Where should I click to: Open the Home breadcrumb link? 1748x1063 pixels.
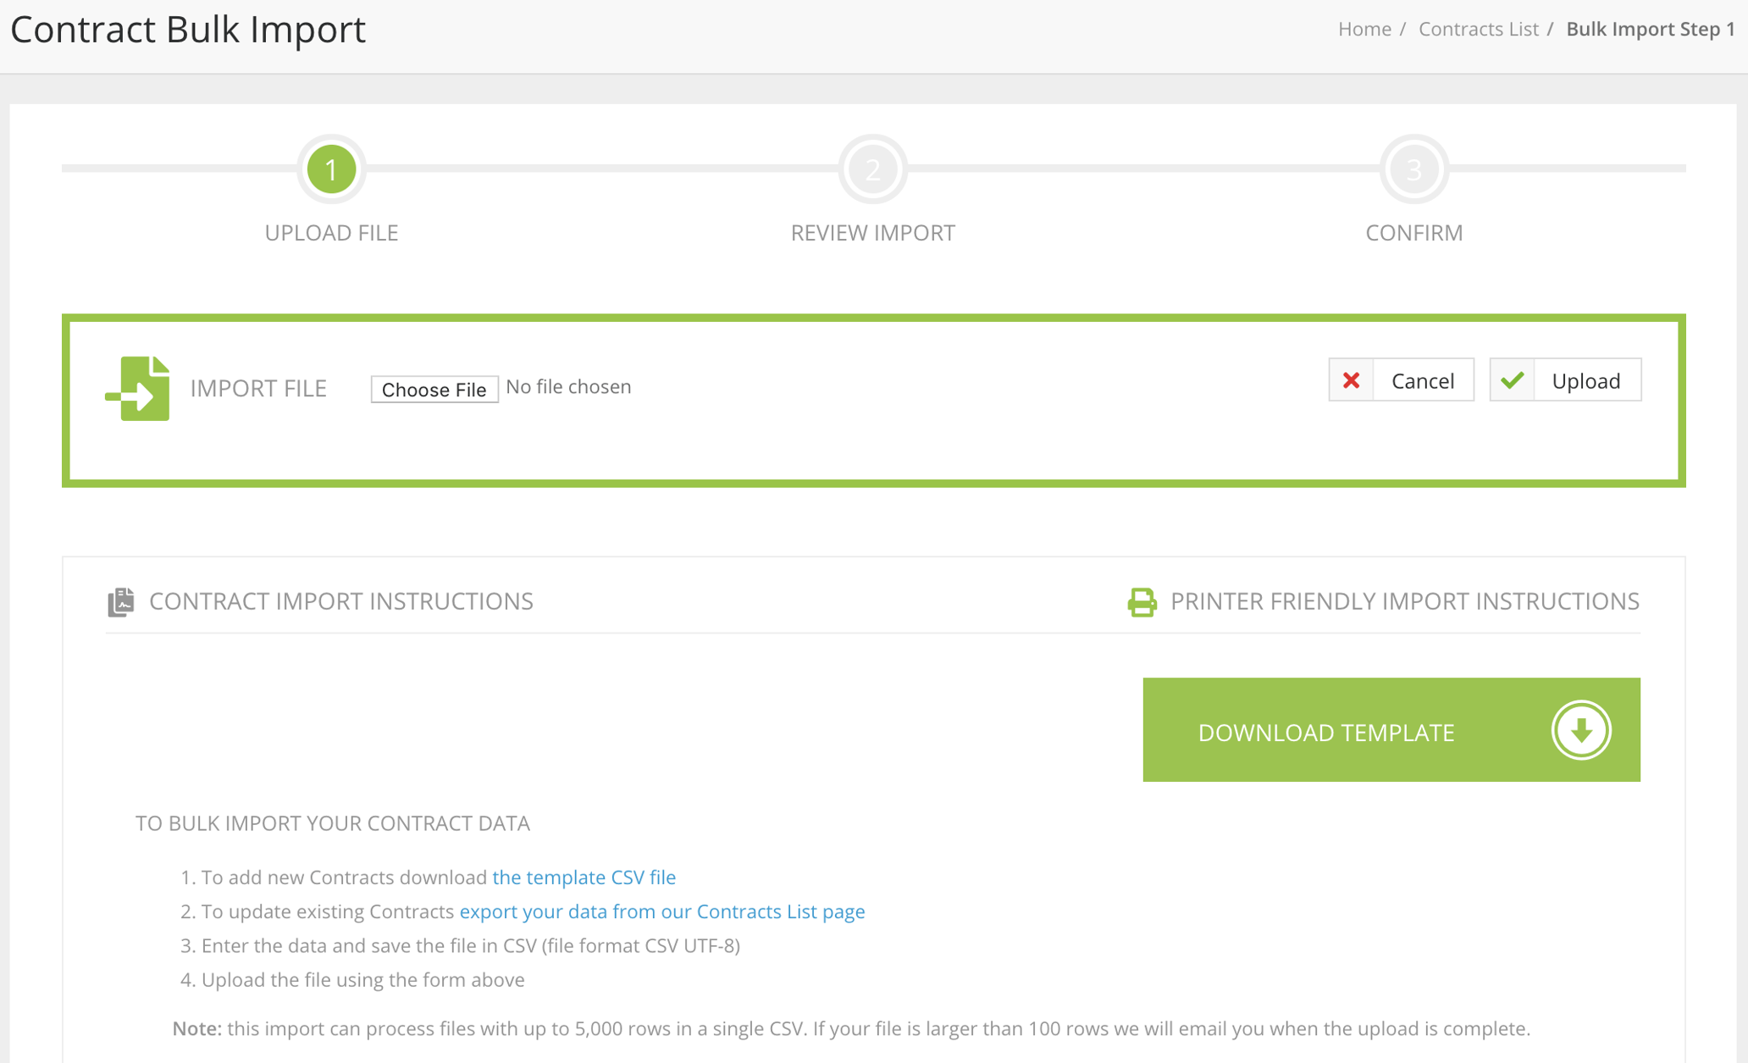[1364, 28]
